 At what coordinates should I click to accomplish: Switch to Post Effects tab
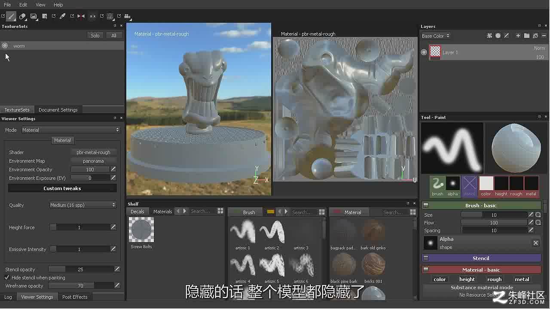(x=75, y=297)
